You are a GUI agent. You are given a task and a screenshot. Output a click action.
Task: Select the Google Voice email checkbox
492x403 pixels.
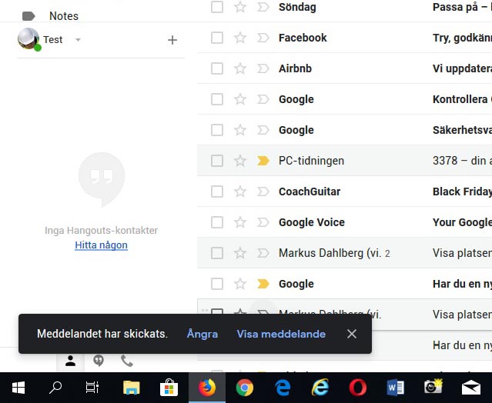pos(217,222)
